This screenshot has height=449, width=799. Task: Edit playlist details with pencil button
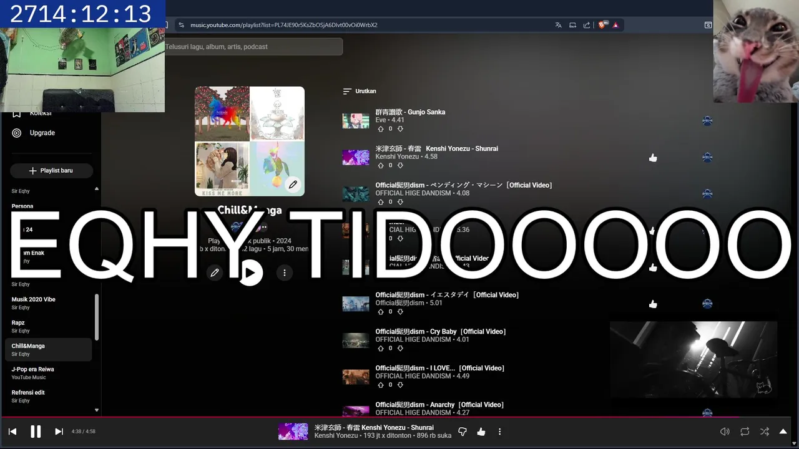click(215, 273)
